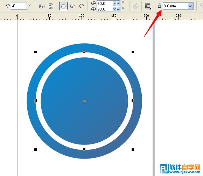Expand the 8.0 mm outline width dropdown
Screen dimensions: 203x176
click(x=190, y=6)
